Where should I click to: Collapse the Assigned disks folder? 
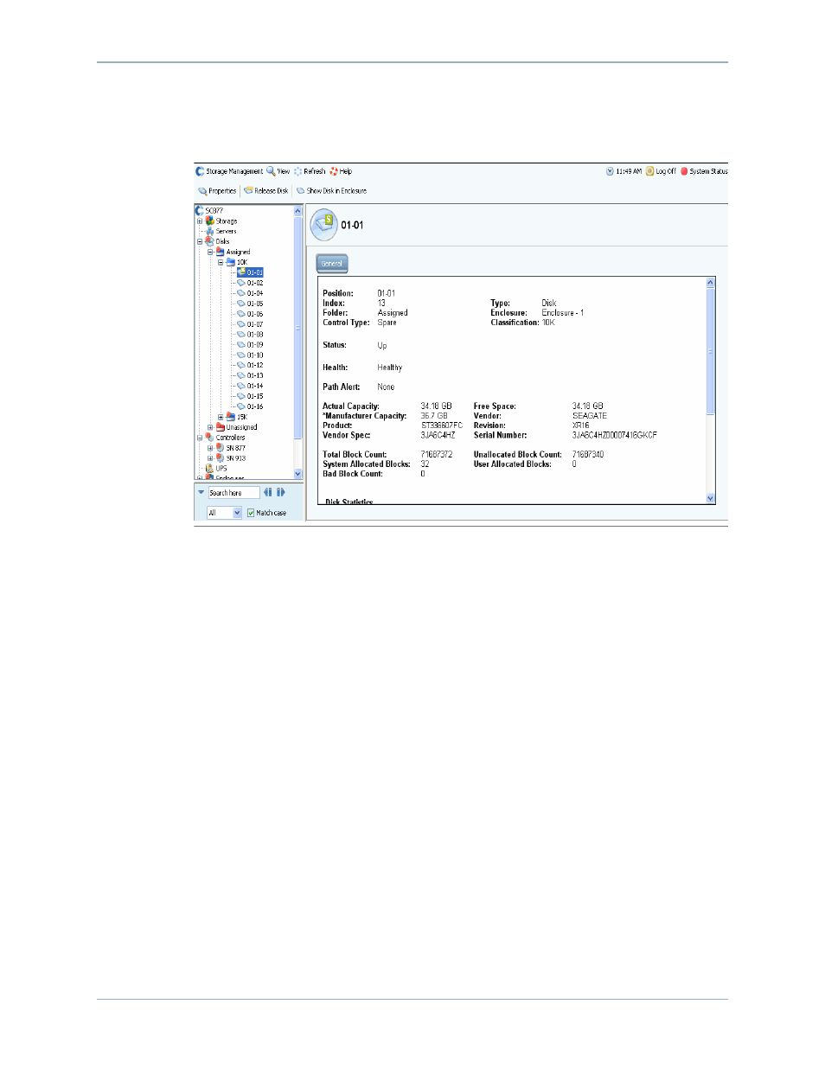[210, 252]
